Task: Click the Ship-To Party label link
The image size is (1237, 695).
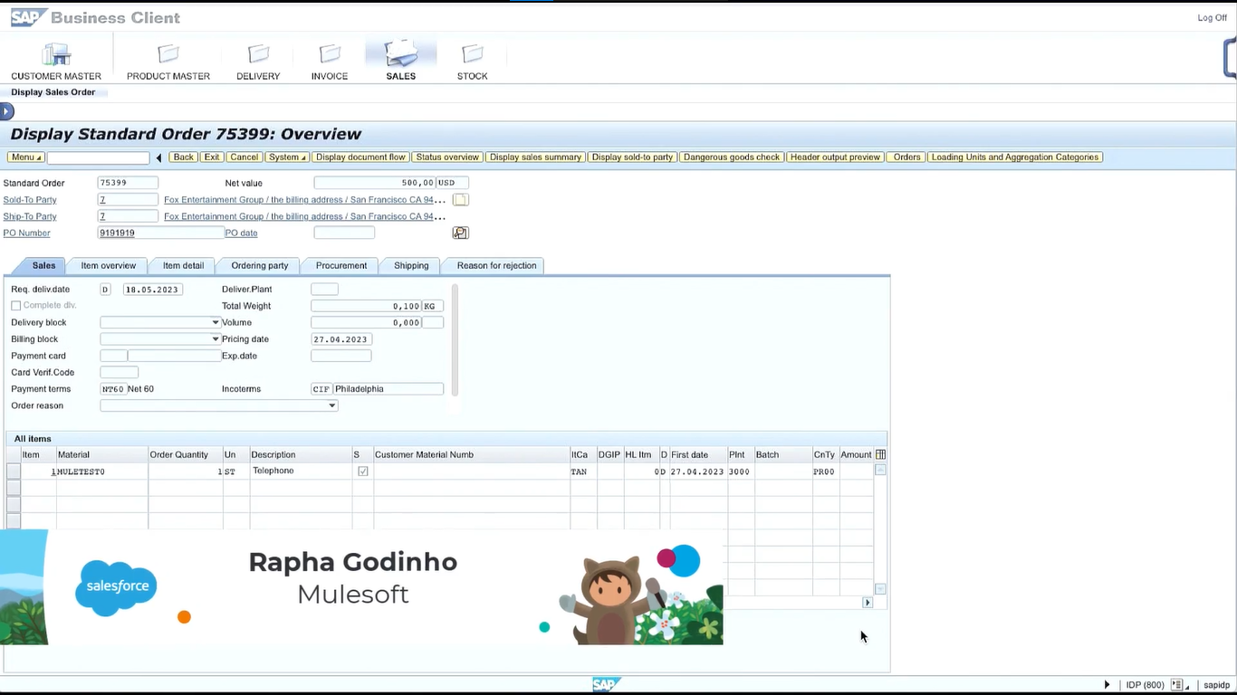Action: [30, 217]
